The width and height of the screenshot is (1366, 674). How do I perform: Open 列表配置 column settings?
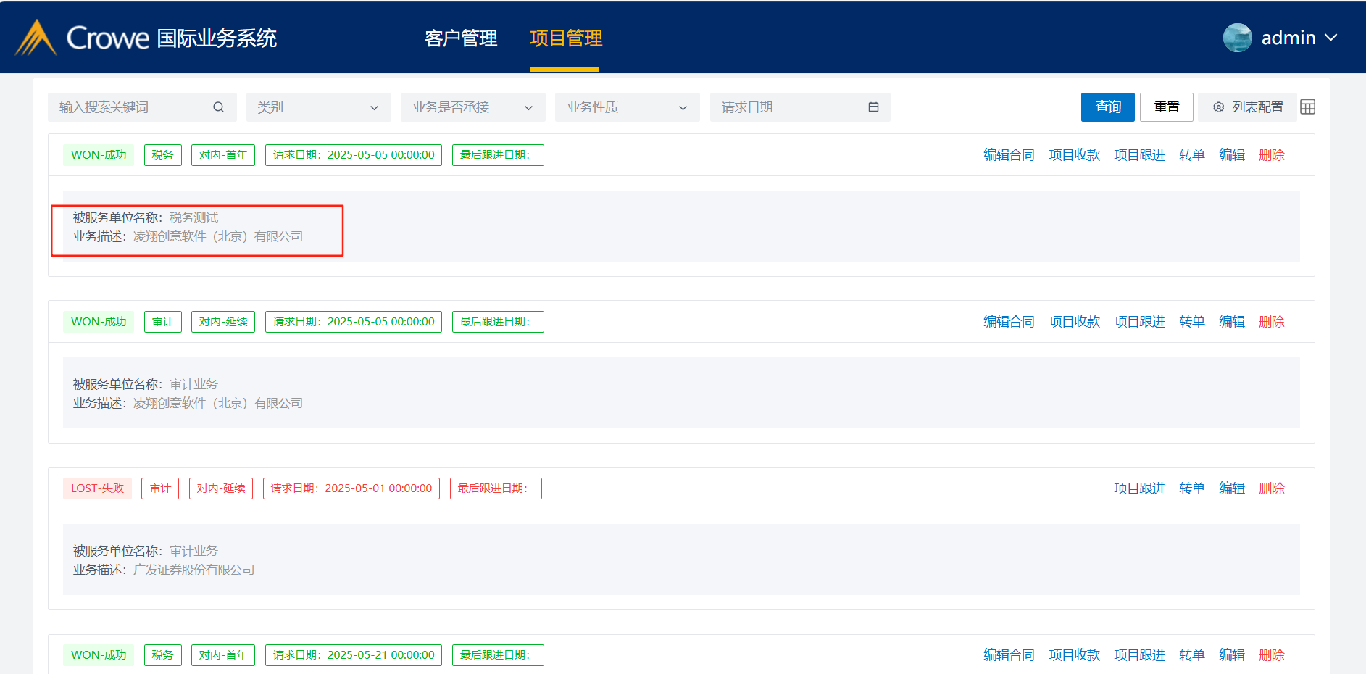coord(1248,107)
